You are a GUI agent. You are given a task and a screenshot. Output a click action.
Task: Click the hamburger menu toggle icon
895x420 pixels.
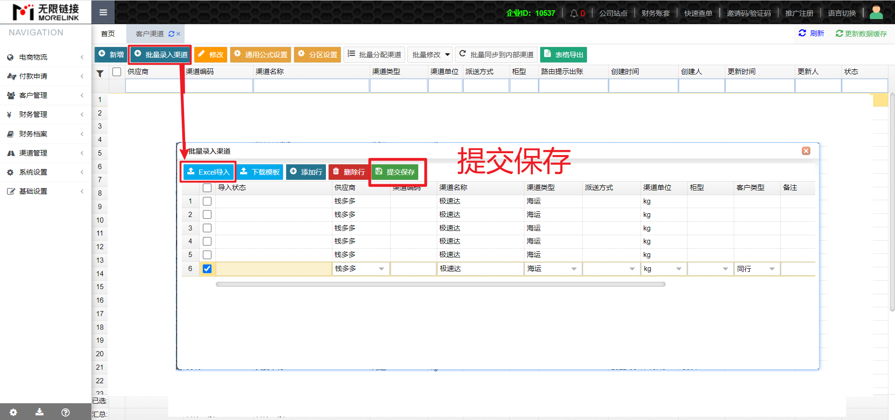point(103,13)
